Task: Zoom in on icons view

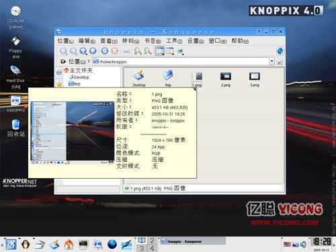Action: (138, 51)
